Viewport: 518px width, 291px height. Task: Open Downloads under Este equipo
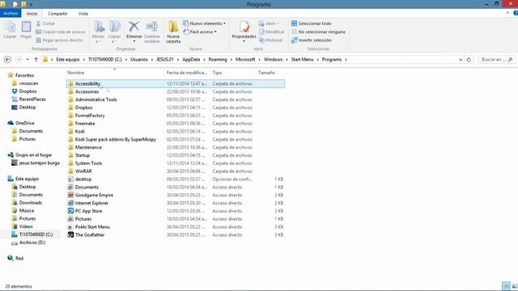27,203
